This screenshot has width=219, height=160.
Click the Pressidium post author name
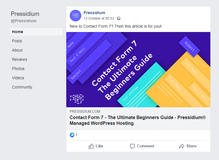point(94,13)
